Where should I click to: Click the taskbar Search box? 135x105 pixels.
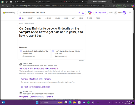(x=51, y=102)
